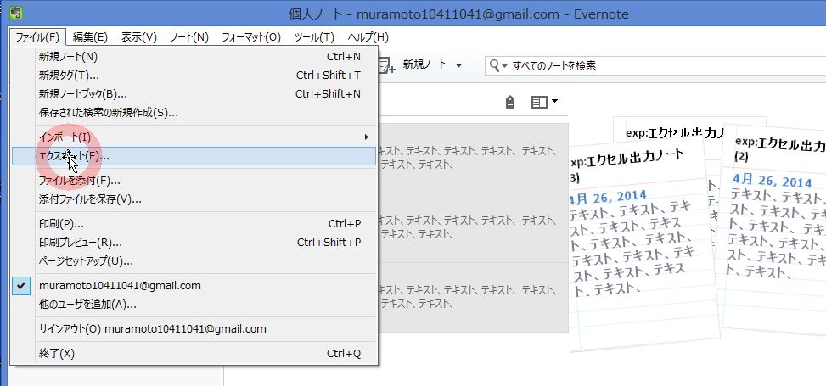Click the new note icon in toolbar
826x386 pixels.
[x=388, y=65]
